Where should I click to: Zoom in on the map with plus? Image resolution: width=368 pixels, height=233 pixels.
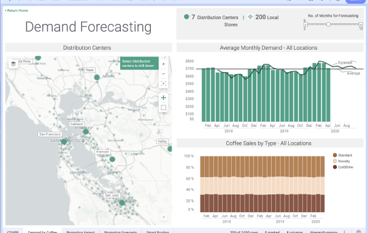click(164, 64)
